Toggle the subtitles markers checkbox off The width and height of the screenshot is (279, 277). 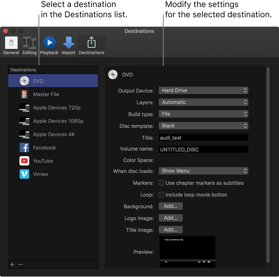(x=161, y=183)
